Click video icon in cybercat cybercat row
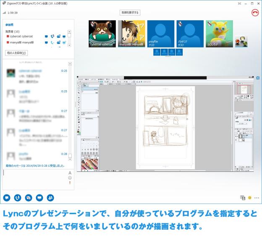Screen dimensions: 262x236 pos(58,36)
